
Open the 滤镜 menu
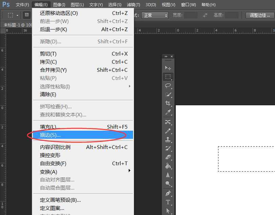(133, 4)
